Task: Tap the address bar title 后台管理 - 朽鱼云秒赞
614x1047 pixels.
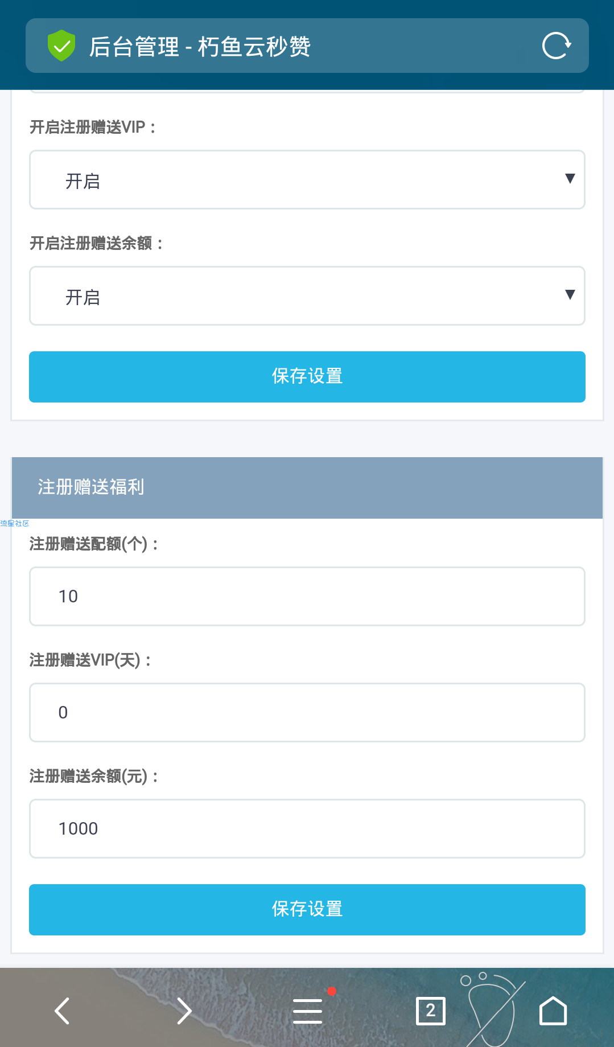Action: 200,47
